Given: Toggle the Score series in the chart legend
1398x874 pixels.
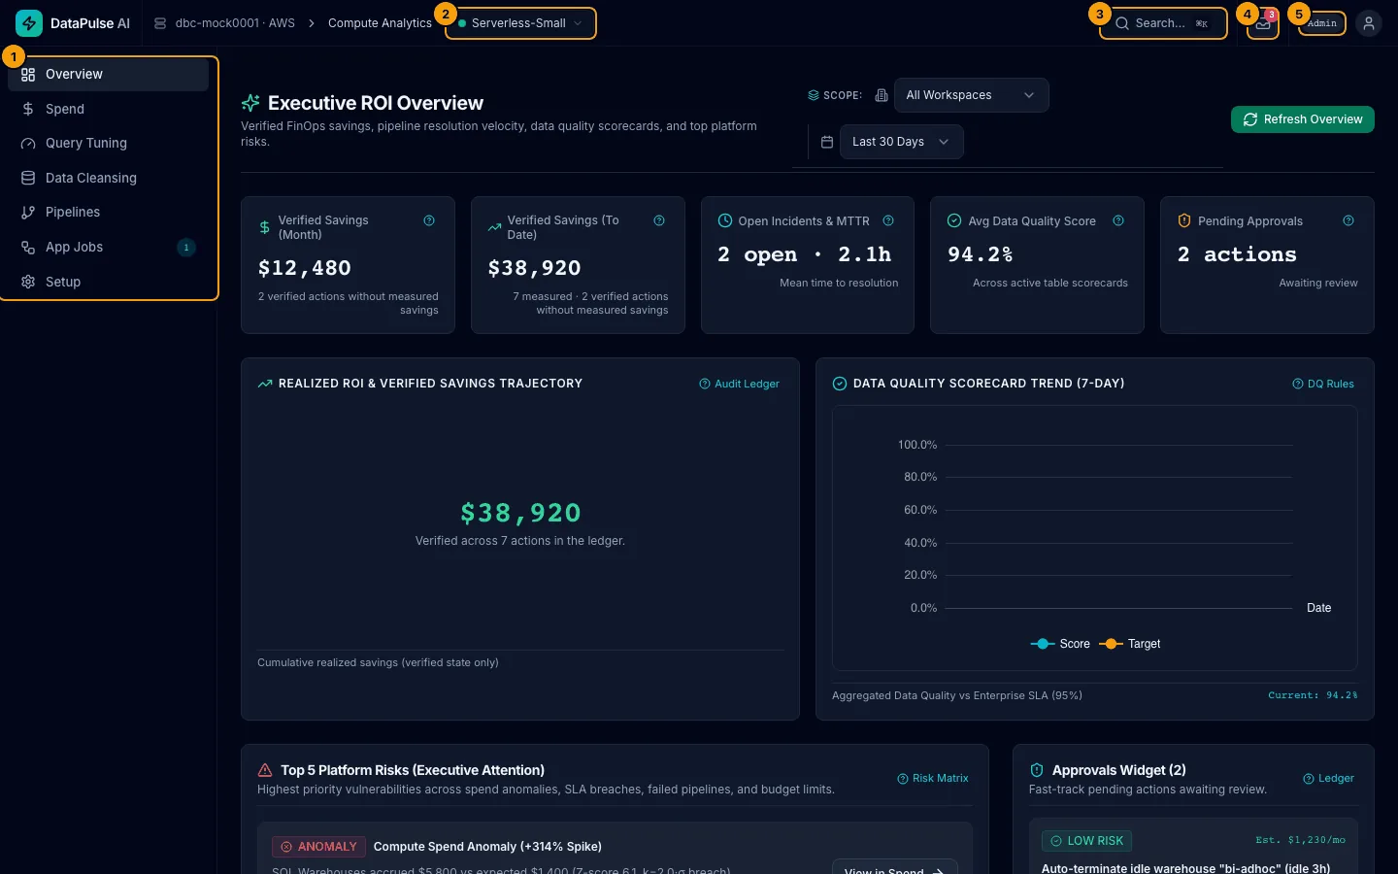Looking at the screenshot, I should [x=1060, y=644].
